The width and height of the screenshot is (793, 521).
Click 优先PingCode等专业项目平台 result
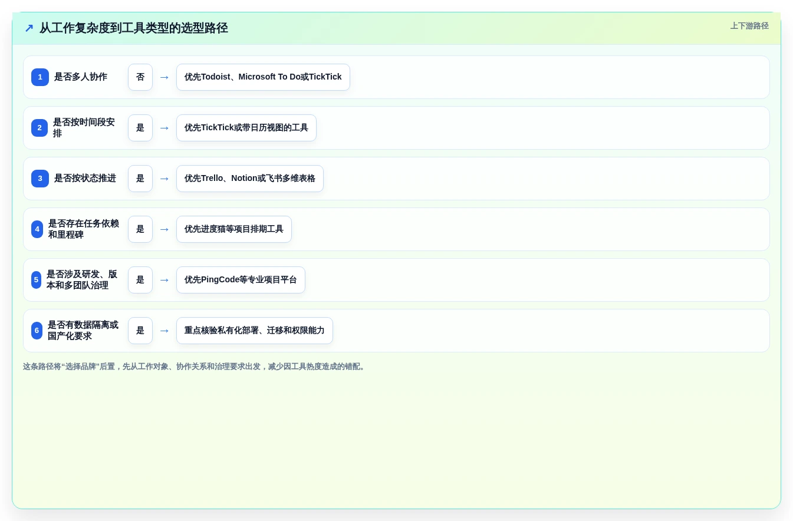tap(241, 280)
